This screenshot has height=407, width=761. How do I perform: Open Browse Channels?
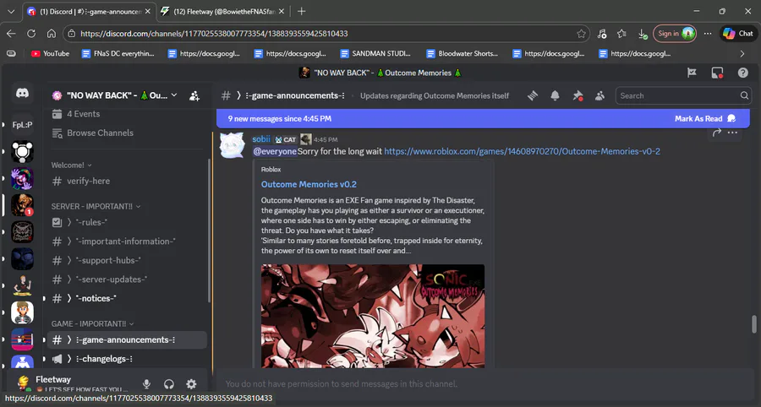click(x=127, y=133)
